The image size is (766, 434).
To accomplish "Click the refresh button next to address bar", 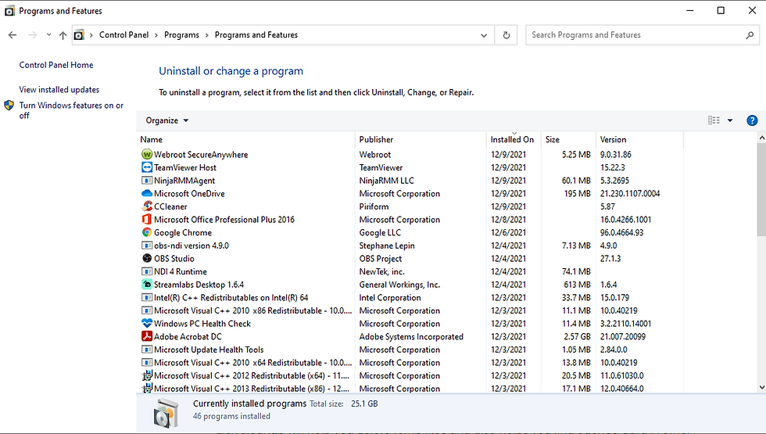I will 506,35.
